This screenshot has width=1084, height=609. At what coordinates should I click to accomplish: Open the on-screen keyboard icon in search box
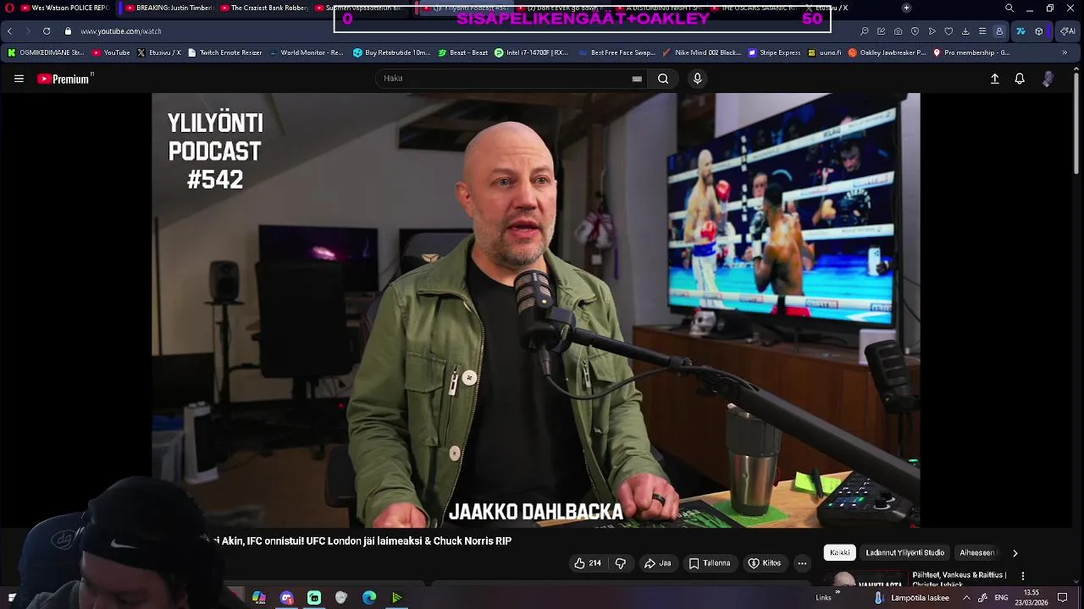click(637, 79)
